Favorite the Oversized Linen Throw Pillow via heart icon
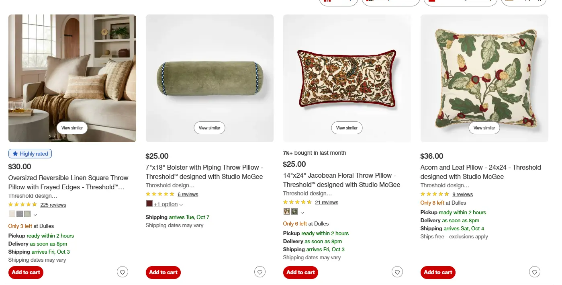This screenshot has width=562, height=285. pos(123,272)
